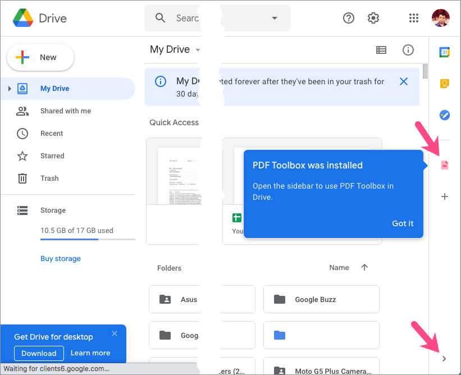Click the Quick Access heading
Viewport: 461px width, 375px height.
(x=174, y=122)
